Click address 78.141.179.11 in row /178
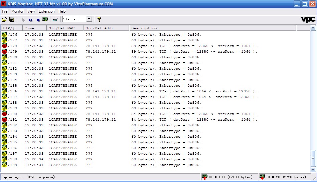This screenshot has height=182, width=317. click(x=101, y=46)
